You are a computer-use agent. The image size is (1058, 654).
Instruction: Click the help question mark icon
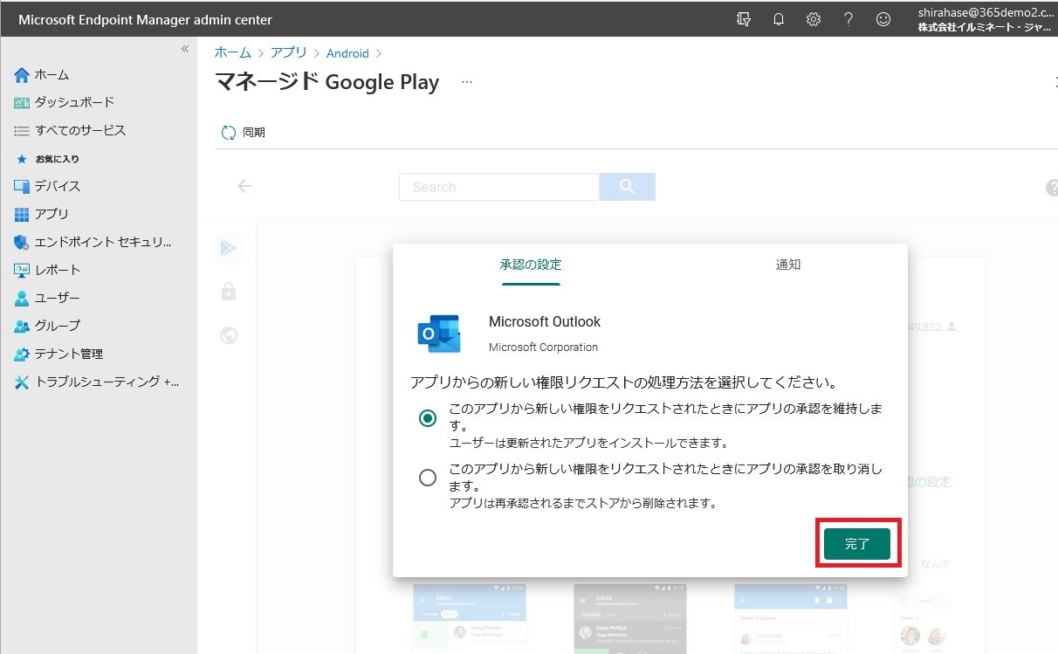[848, 19]
